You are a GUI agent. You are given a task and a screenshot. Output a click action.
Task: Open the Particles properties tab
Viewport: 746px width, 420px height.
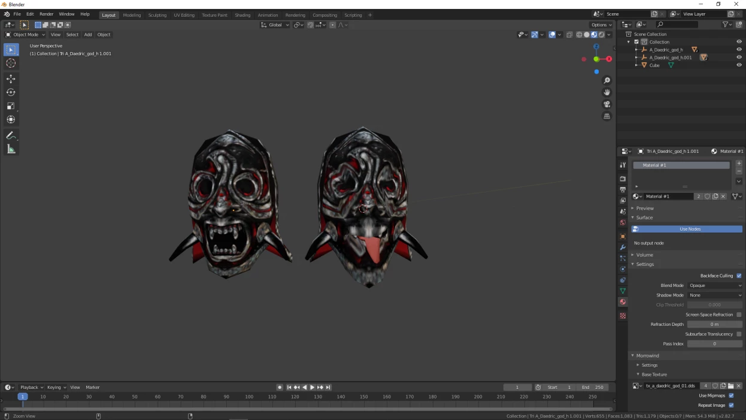tap(623, 258)
